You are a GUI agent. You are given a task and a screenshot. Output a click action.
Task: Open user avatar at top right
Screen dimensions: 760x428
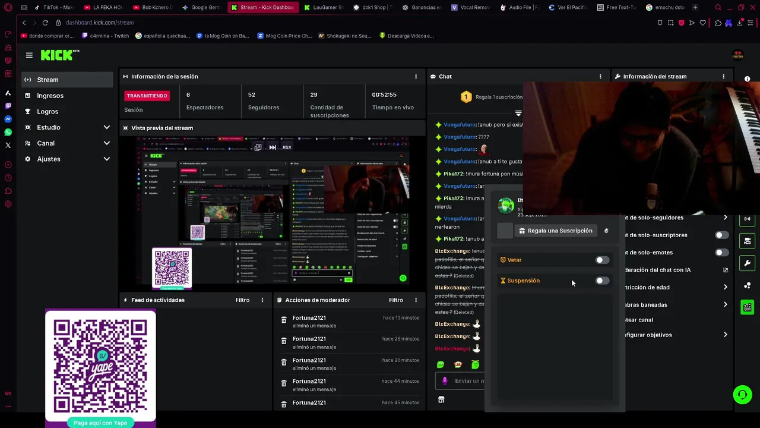[737, 55]
